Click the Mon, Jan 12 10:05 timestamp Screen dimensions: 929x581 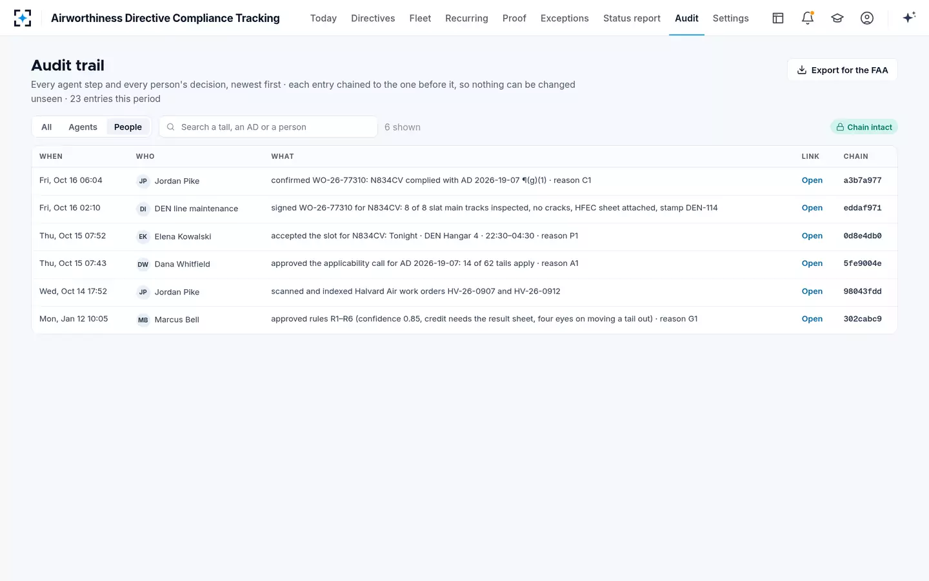point(74,319)
